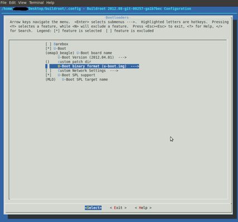The height and width of the screenshot is (222, 238).
Task: Open the Help menu in menu bar
Action: (50, 3)
